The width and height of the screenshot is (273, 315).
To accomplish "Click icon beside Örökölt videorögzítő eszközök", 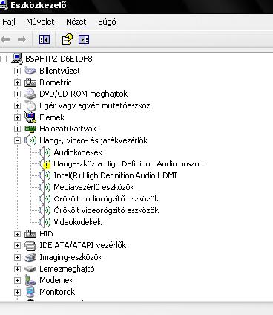I will (45, 210).
